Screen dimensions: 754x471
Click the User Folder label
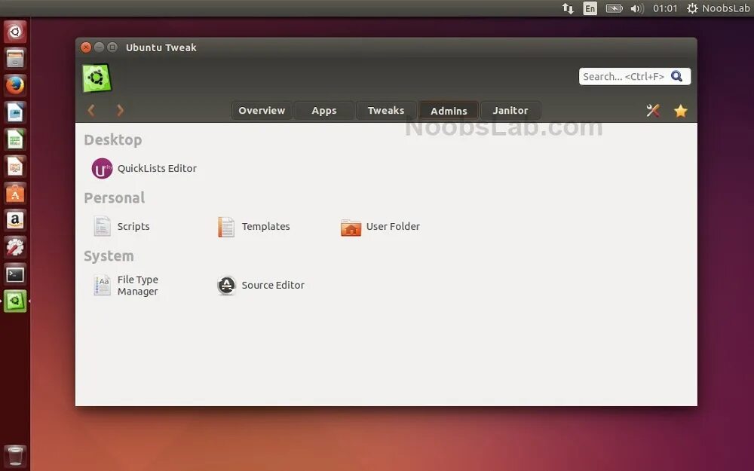[x=393, y=226]
